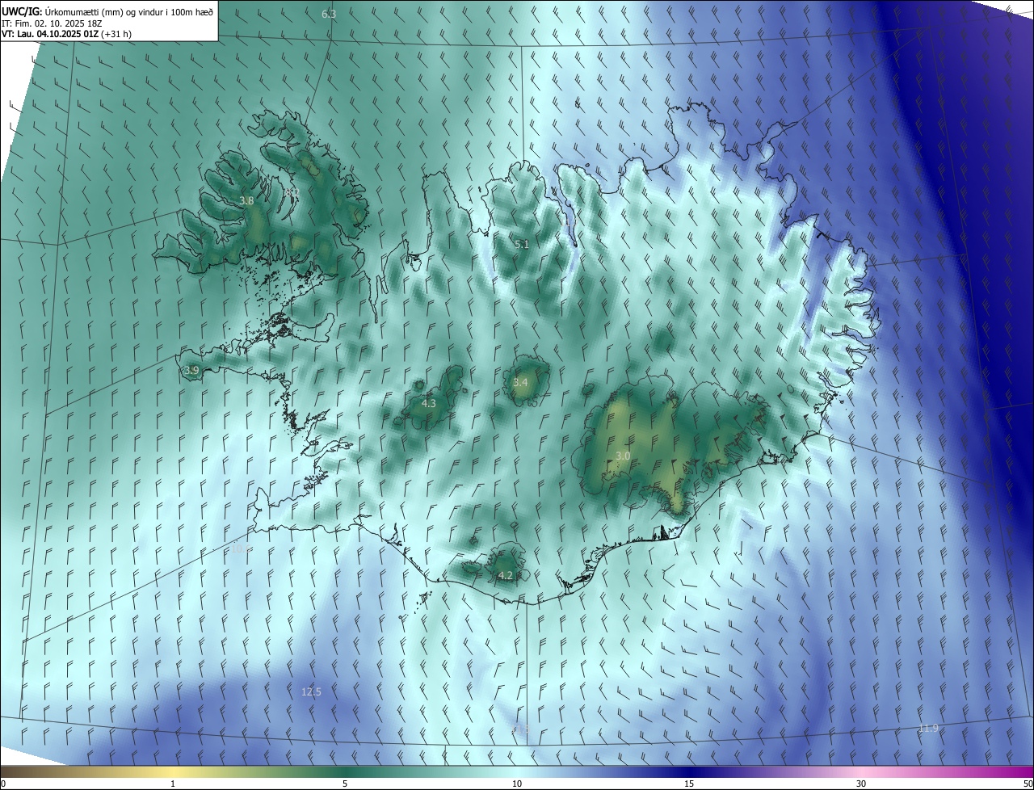
Task: Click the 3.9 value on the western peninsula
Action: (x=191, y=371)
